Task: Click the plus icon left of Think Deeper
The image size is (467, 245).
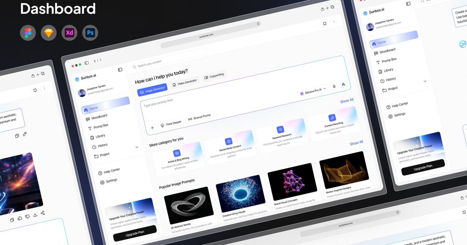Action: pos(152,127)
